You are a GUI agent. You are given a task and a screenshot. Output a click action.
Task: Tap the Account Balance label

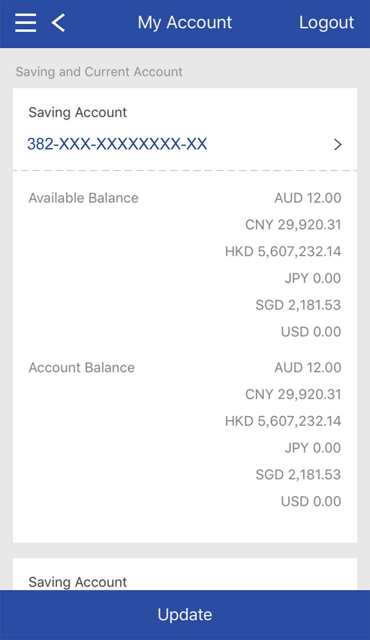pyautogui.click(x=82, y=368)
